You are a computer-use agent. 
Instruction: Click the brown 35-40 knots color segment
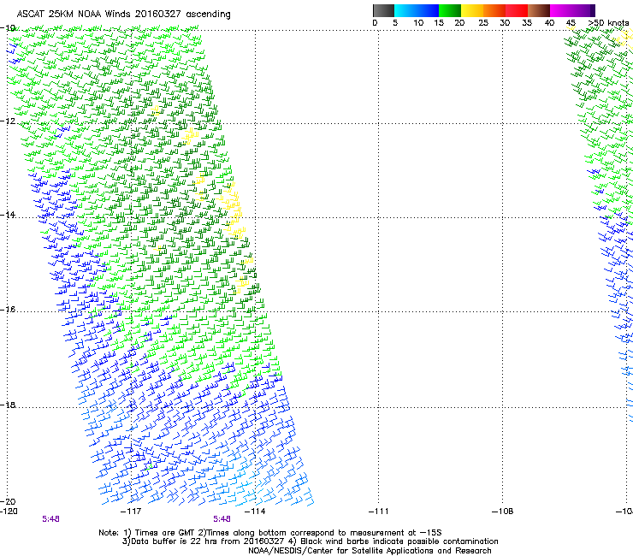(539, 10)
